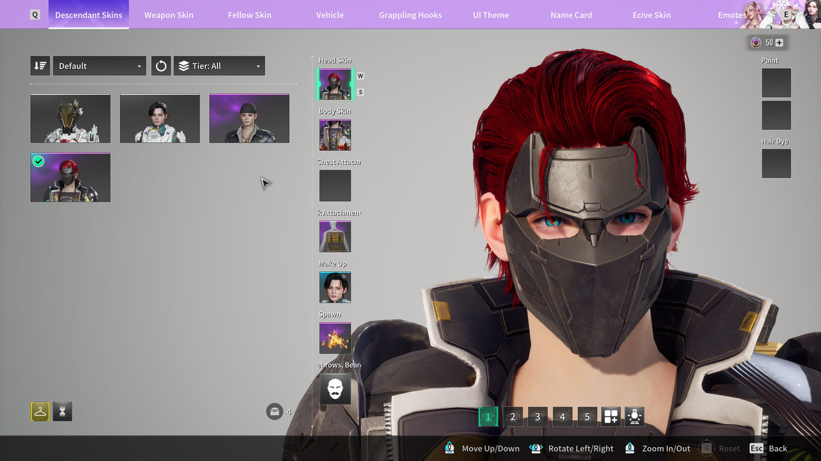Click the reset filter refresh icon
Image resolution: width=821 pixels, height=461 pixels.
click(x=161, y=66)
